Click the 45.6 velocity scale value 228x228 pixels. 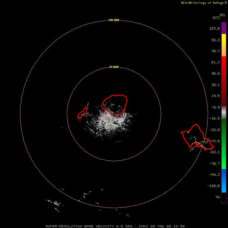(x=216, y=73)
